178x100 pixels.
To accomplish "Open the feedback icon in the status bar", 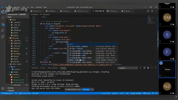I will (x=153, y=93).
